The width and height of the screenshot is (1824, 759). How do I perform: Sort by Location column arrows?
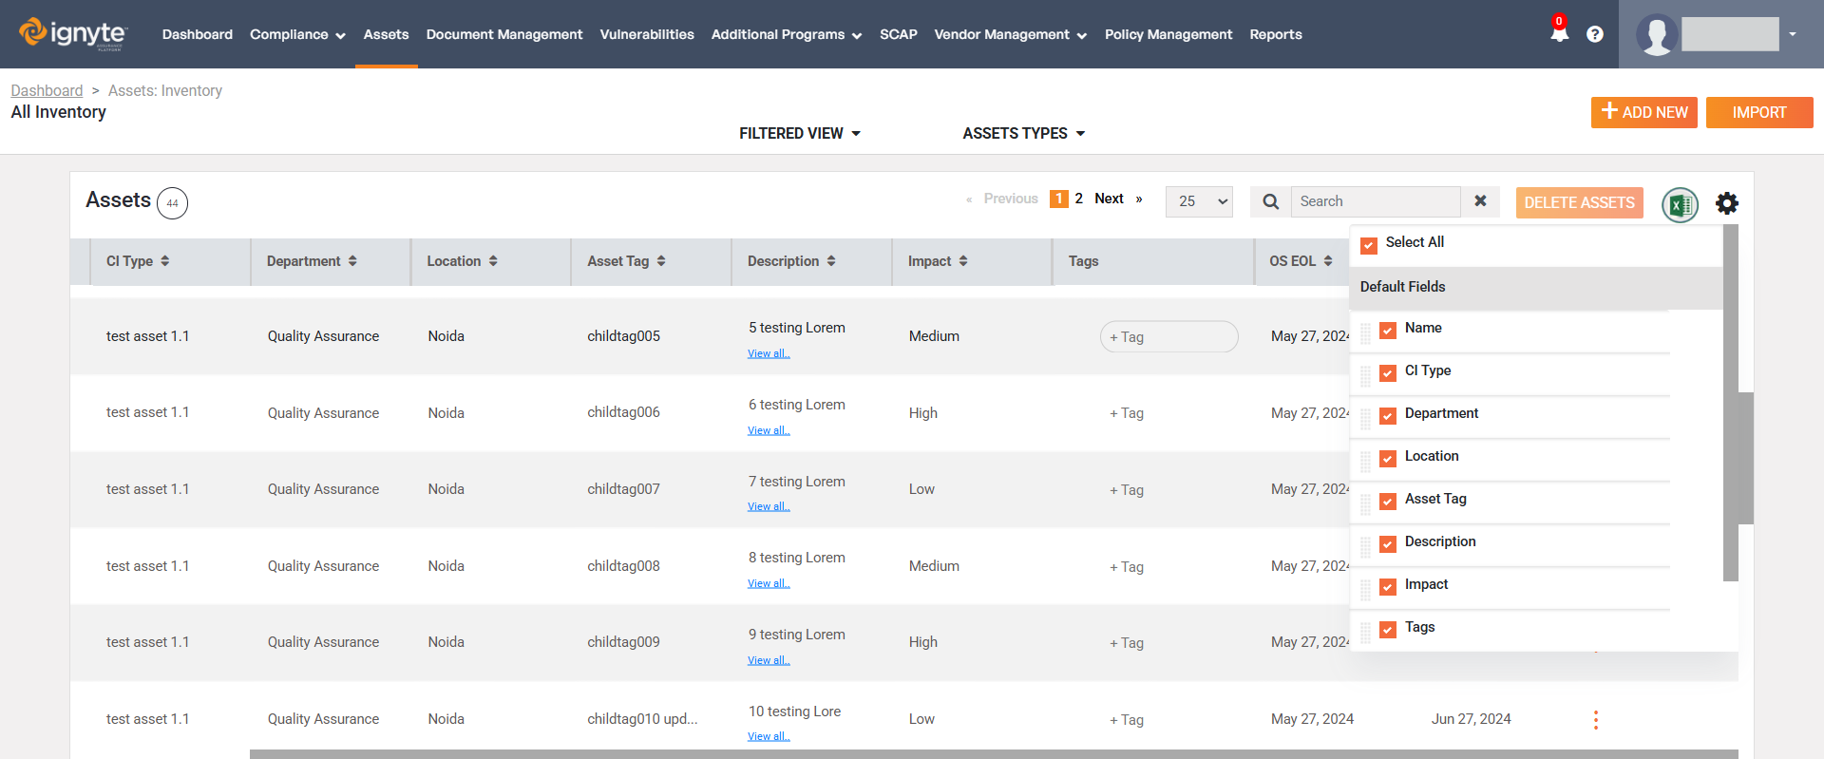click(x=493, y=260)
